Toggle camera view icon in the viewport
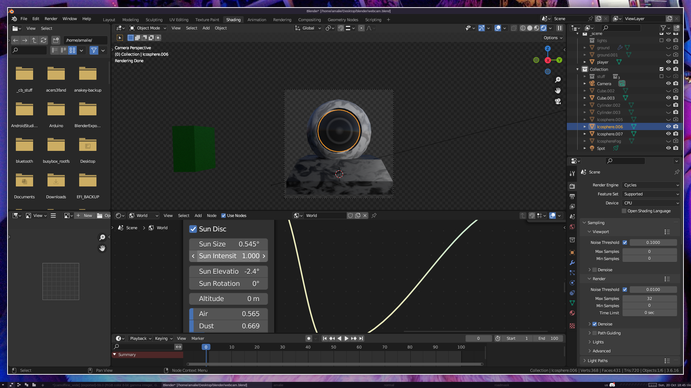Screen dimensions: 691x388 pos(558,101)
